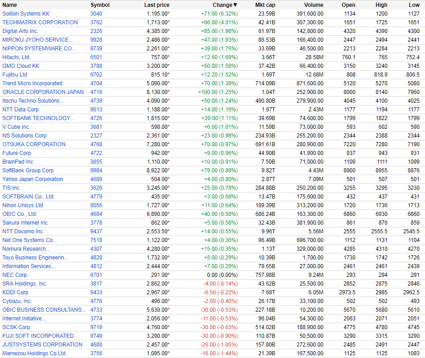Click the Volume column header
Screen dimensions: 425x358
point(314,5)
